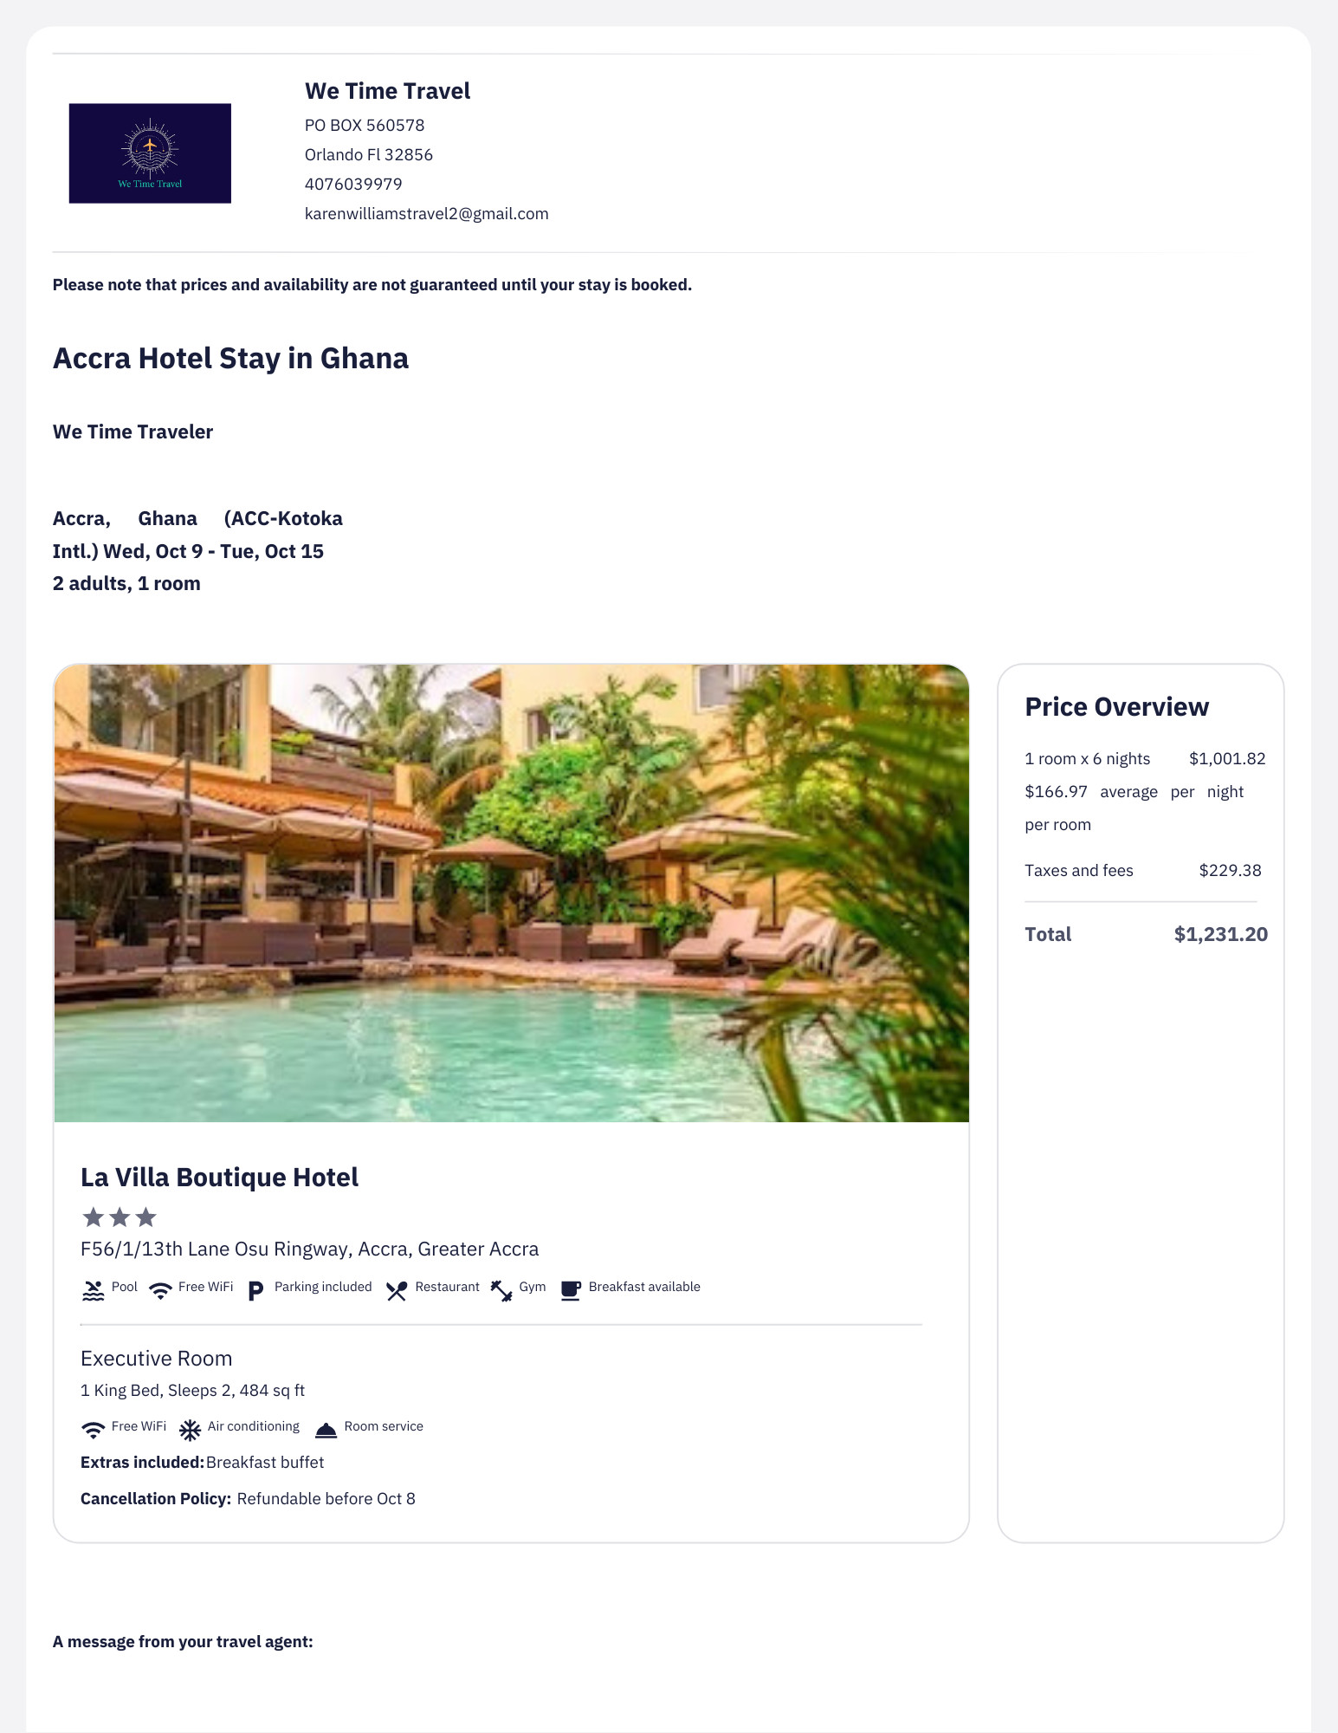1338x1733 pixels.
Task: Click the karenwilliamstravel2@gmail.com email address
Action: pyautogui.click(x=426, y=213)
